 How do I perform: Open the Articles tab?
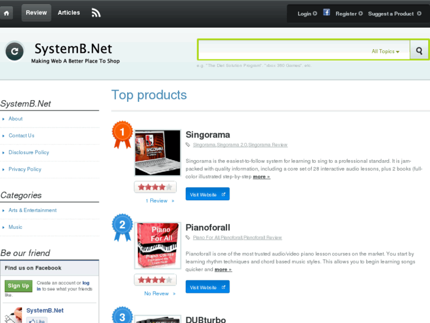coord(69,12)
